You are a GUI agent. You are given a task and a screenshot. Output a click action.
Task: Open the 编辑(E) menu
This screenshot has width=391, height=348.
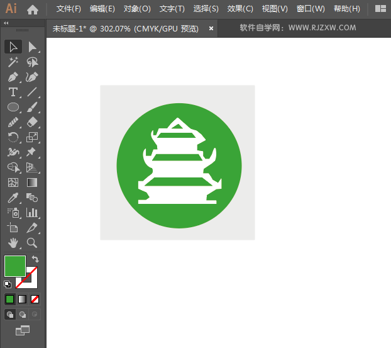click(102, 9)
